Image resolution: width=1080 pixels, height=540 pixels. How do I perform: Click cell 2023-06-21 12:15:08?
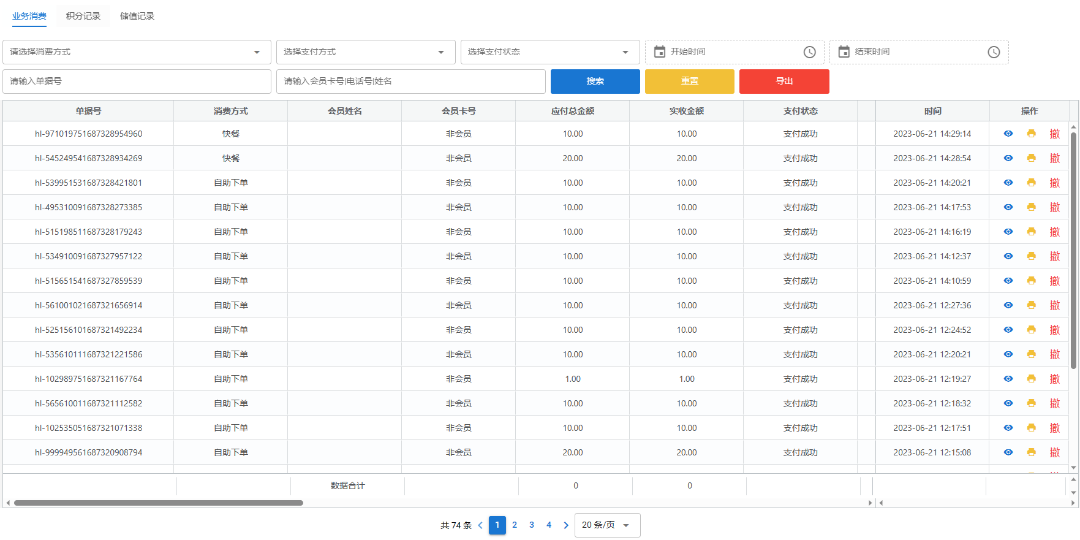932,452
